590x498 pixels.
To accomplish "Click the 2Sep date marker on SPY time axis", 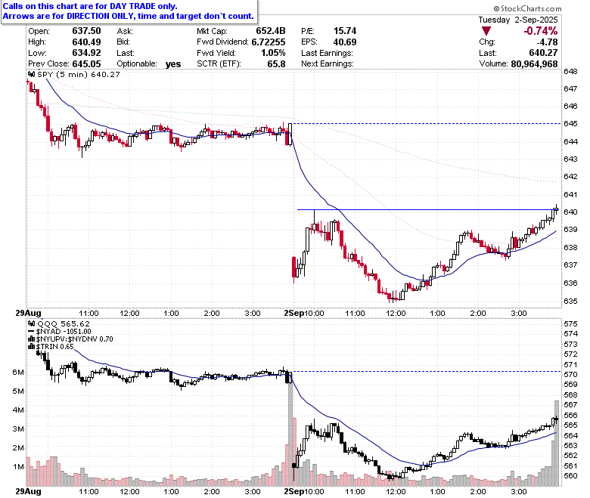I will [x=294, y=313].
